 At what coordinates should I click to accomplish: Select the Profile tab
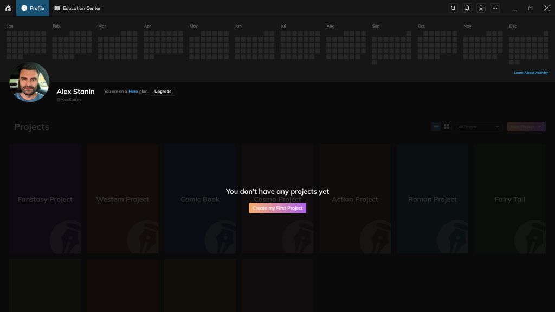(x=33, y=8)
